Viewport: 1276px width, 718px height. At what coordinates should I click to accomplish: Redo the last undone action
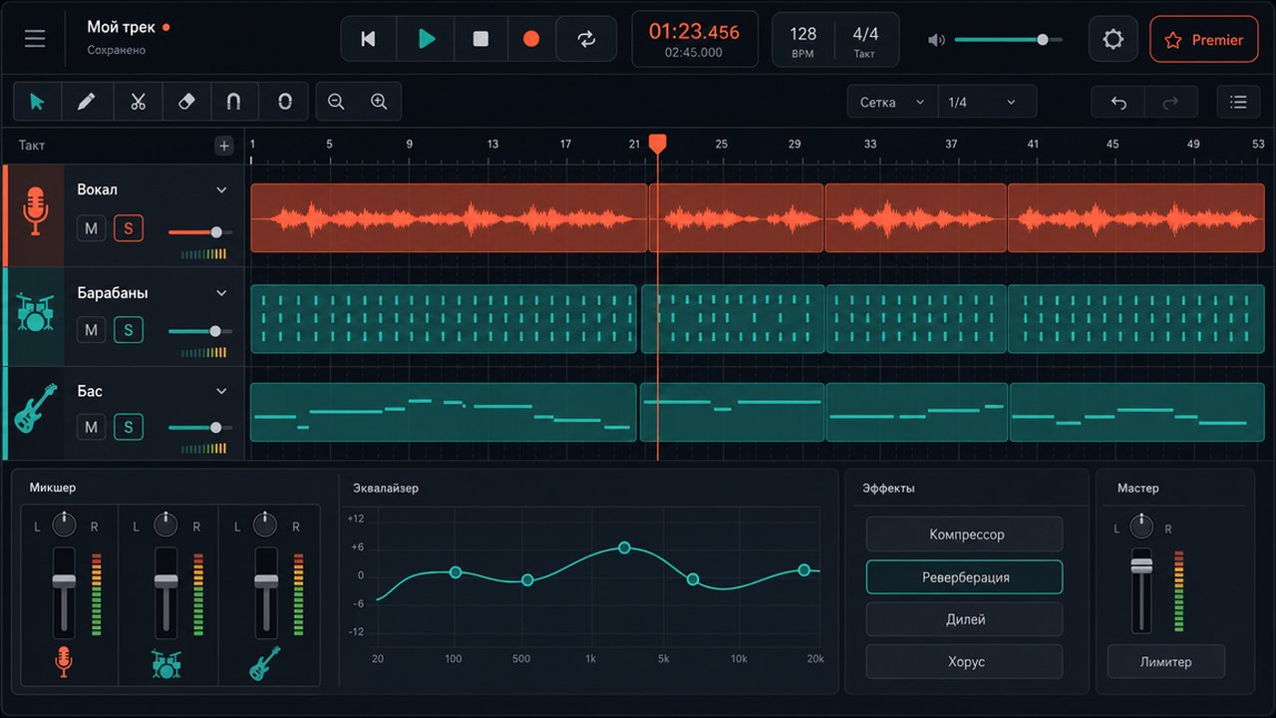(x=1170, y=102)
